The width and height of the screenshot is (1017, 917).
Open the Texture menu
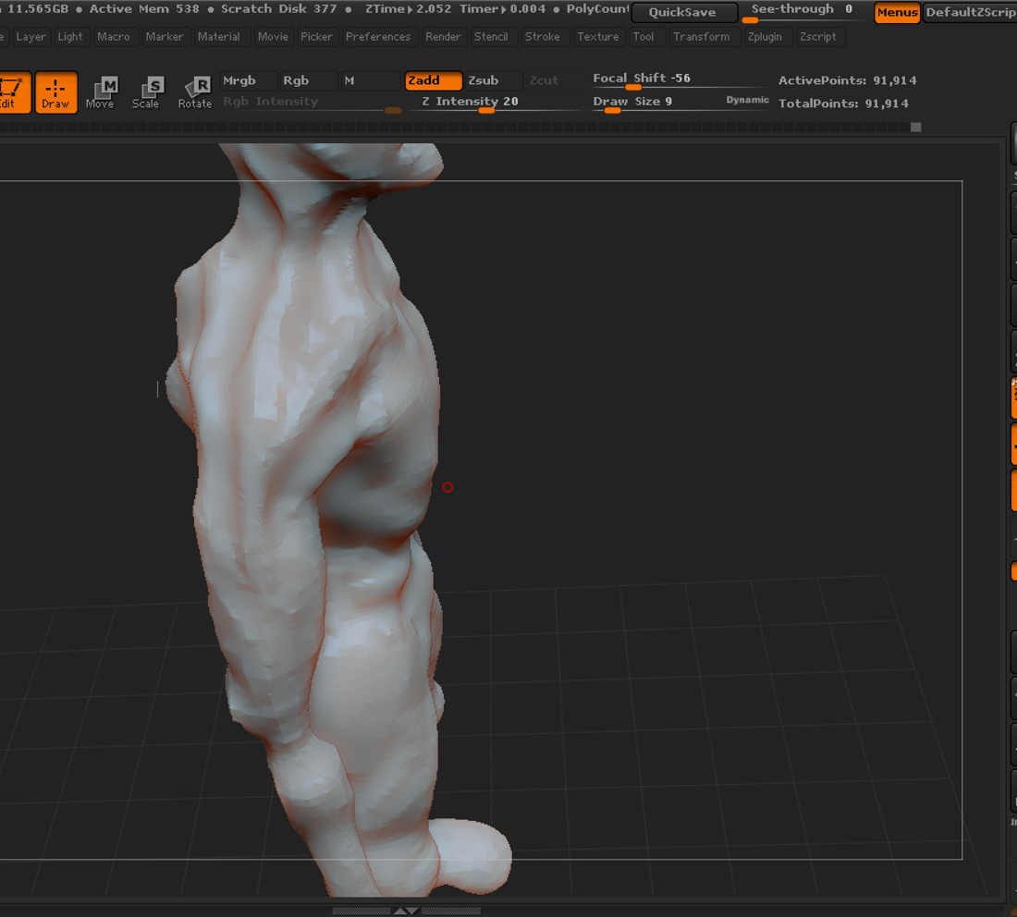(598, 37)
